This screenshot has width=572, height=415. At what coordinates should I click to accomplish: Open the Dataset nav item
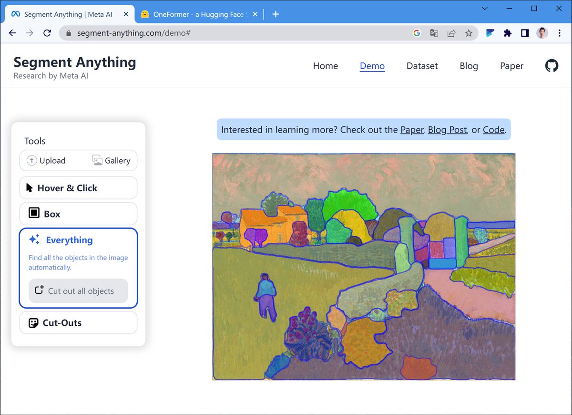tap(422, 66)
